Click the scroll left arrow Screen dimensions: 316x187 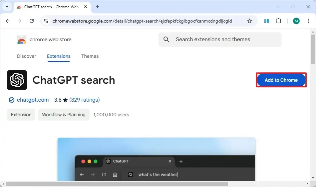click(3, 184)
